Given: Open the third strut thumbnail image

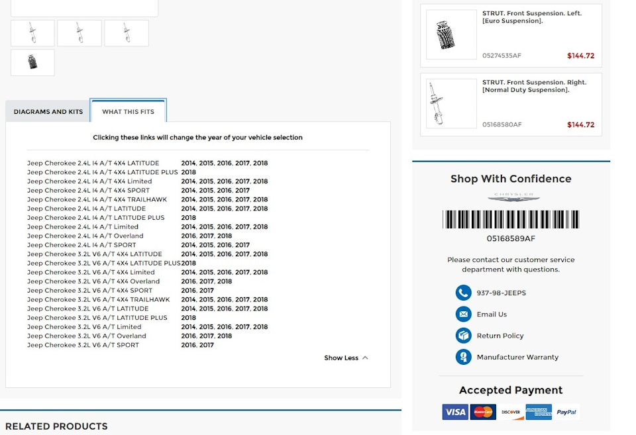Looking at the screenshot, I should [127, 33].
